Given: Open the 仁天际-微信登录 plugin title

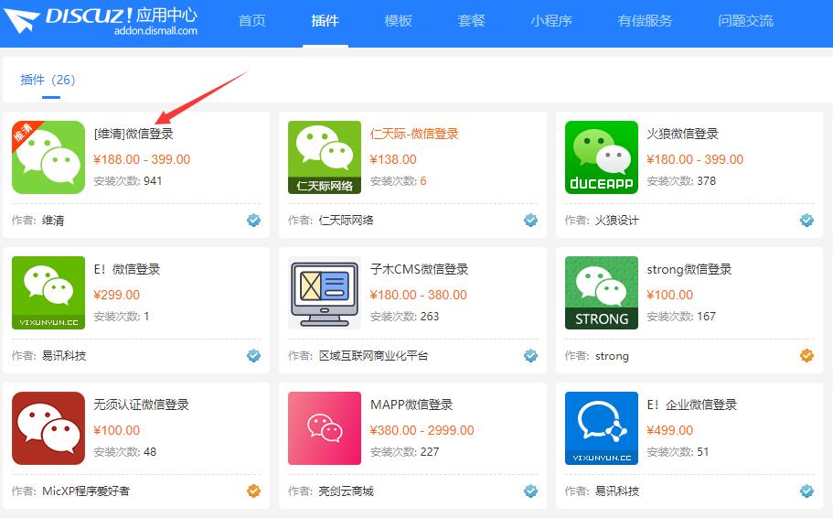Looking at the screenshot, I should 414,134.
